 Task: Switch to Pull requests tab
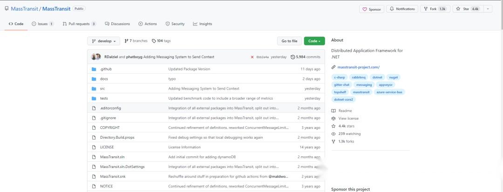[79, 24]
